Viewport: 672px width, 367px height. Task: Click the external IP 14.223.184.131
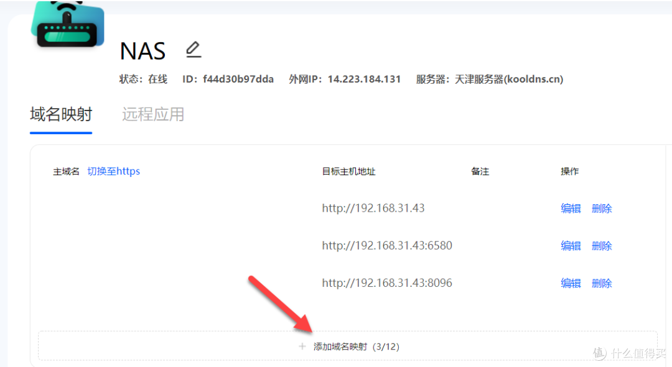(x=364, y=79)
